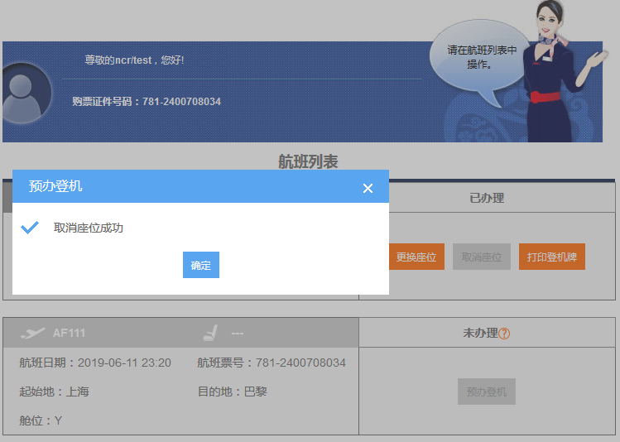620x442 pixels.
Task: Click the seat icon in flight header
Action: (210, 333)
